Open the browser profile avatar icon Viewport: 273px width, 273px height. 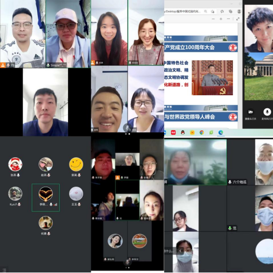click(x=239, y=12)
